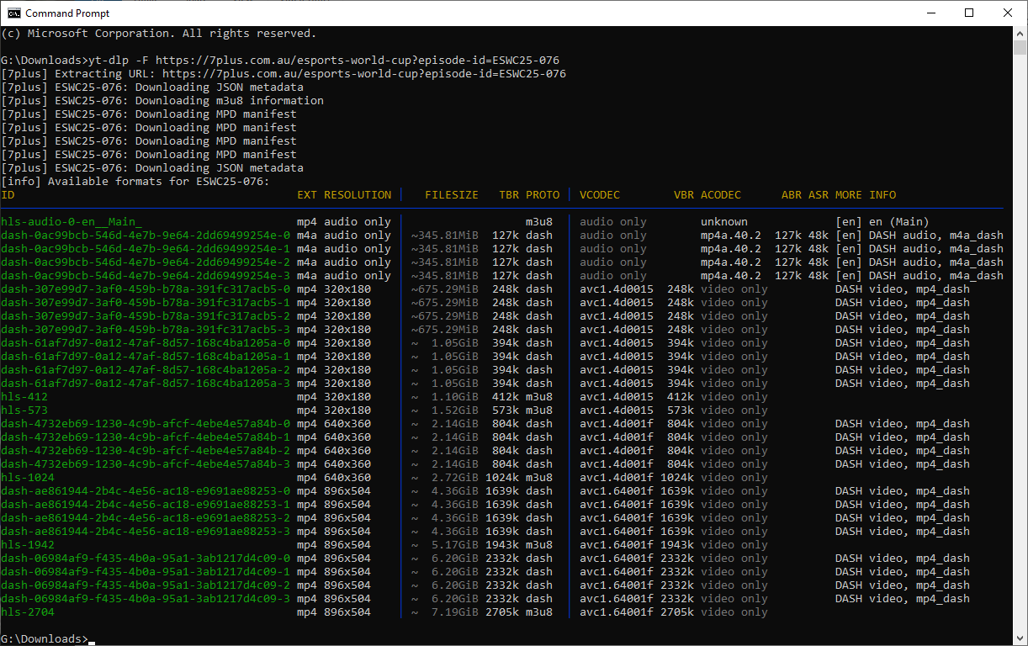Screen dimensions: 1028x646
Task: Click the Command Prompt title bar text
Action: 67,13
